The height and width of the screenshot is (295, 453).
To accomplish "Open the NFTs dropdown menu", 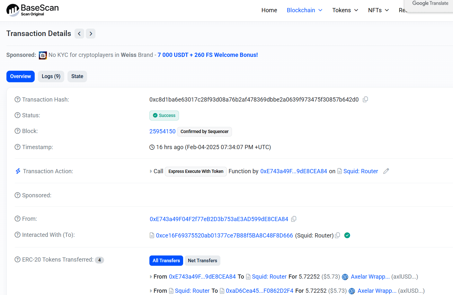I will (x=378, y=10).
